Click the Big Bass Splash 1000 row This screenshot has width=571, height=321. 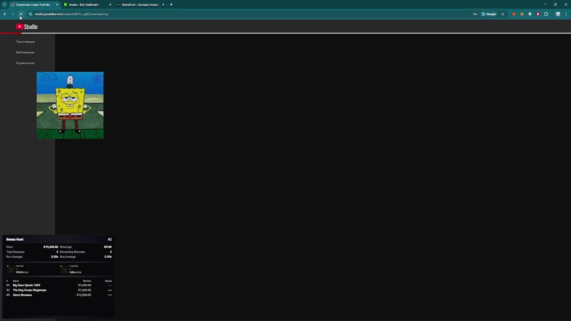point(59,285)
